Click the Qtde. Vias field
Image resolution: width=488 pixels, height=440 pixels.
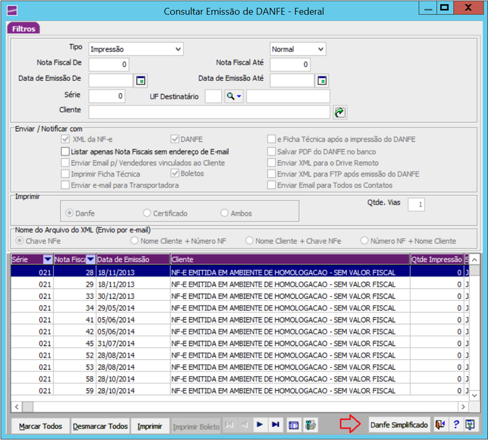click(416, 204)
